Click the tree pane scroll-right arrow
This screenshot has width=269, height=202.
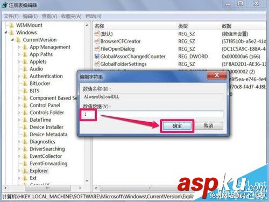(x=80, y=188)
